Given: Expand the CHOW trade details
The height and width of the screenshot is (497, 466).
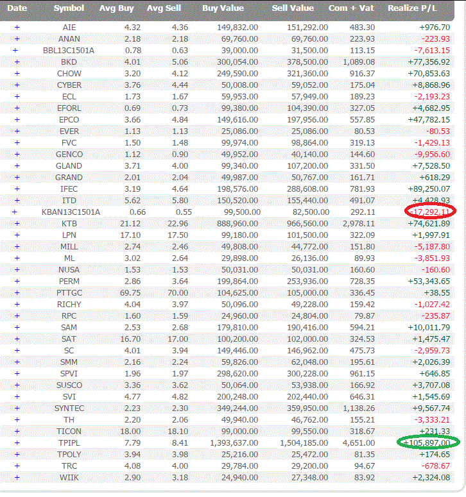Looking at the screenshot, I should click(17, 74).
